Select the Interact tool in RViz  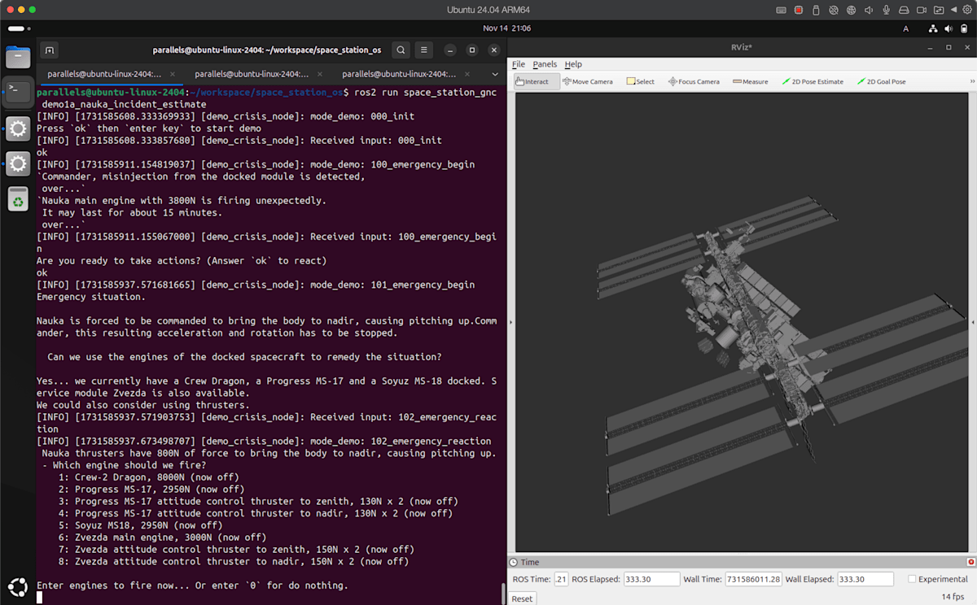(x=532, y=81)
